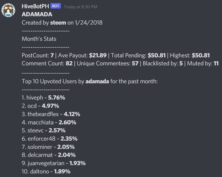Click the hiveph entry at 5.76%
The image size is (222, 177).
[43, 98]
